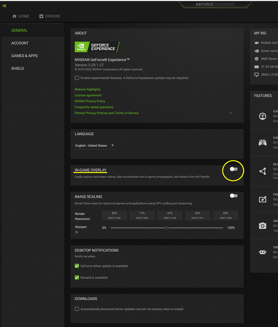Open the Home tab
Viewport: 278px width, 327px height.
[21, 16]
